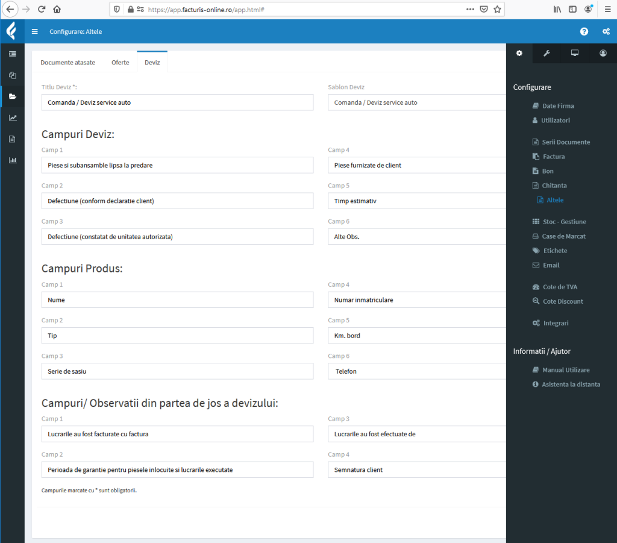The width and height of the screenshot is (617, 543).
Task: Open Serii Documente settings
Action: [x=561, y=142]
